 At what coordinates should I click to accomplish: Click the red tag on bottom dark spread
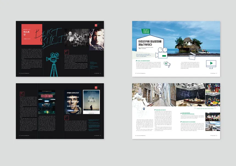pyautogui.click(x=96, y=87)
